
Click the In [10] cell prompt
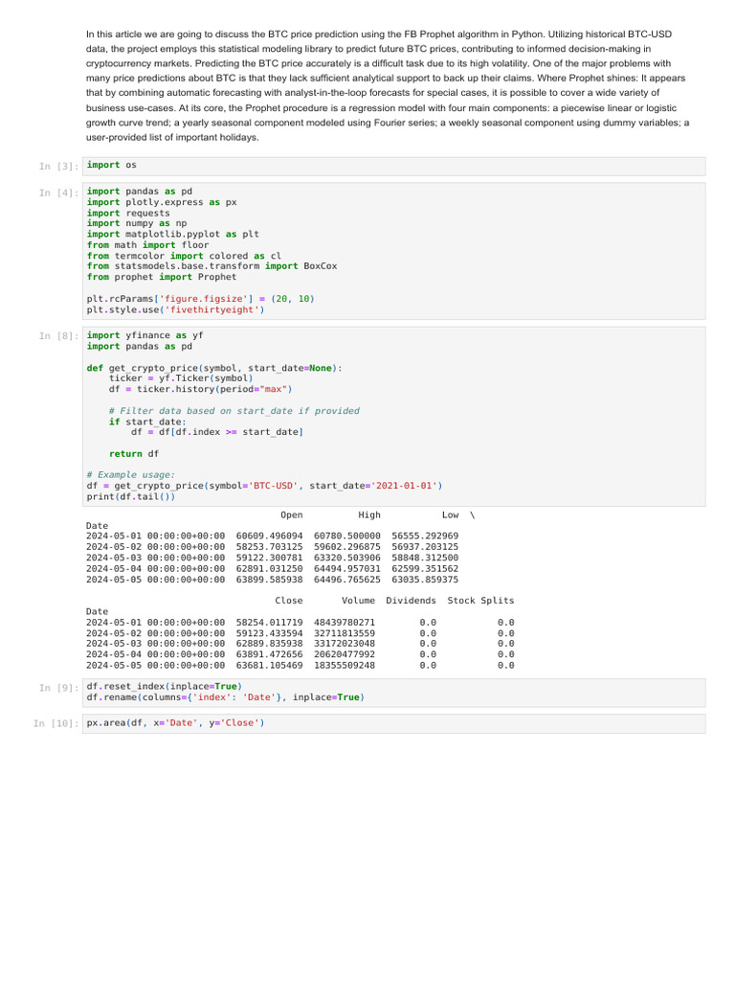tap(56, 723)
